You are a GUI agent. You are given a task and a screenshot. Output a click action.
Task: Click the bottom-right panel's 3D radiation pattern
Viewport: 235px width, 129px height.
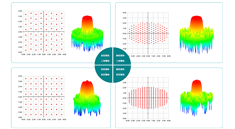click(196, 98)
